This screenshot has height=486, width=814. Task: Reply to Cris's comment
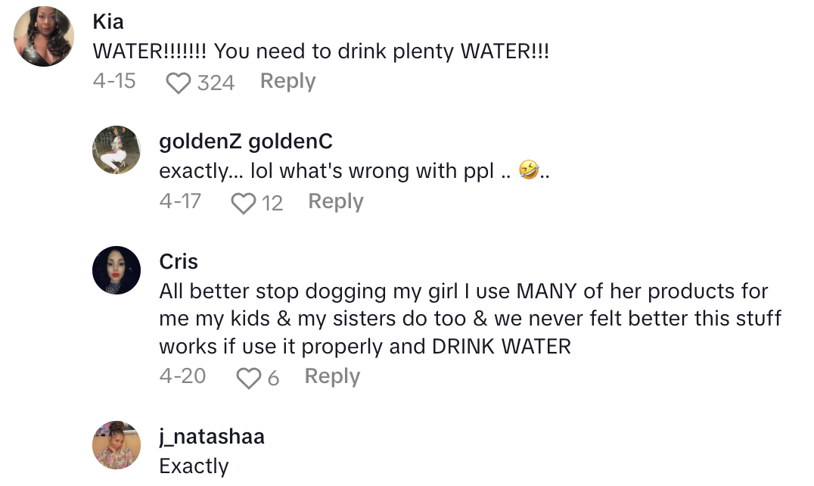point(332,377)
